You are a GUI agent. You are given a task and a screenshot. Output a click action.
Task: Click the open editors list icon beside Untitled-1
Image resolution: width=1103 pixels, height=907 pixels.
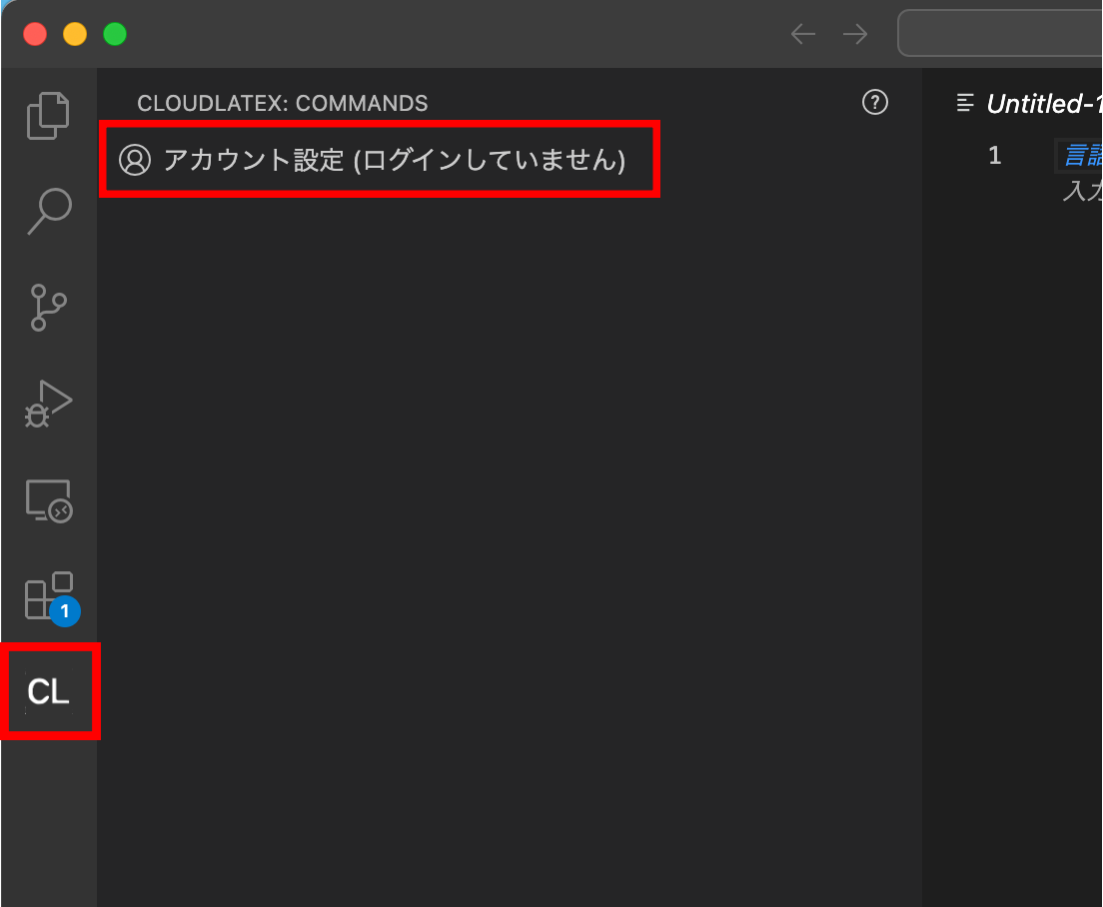click(964, 102)
